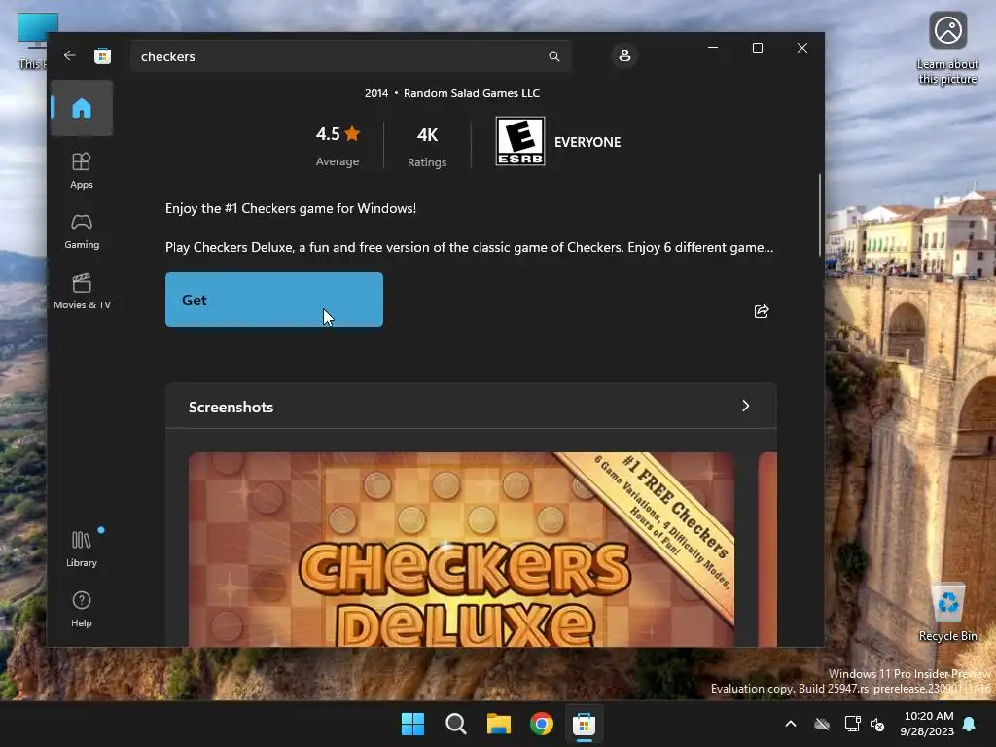
Task: Select the This PC desktop icon
Action: coord(32,41)
